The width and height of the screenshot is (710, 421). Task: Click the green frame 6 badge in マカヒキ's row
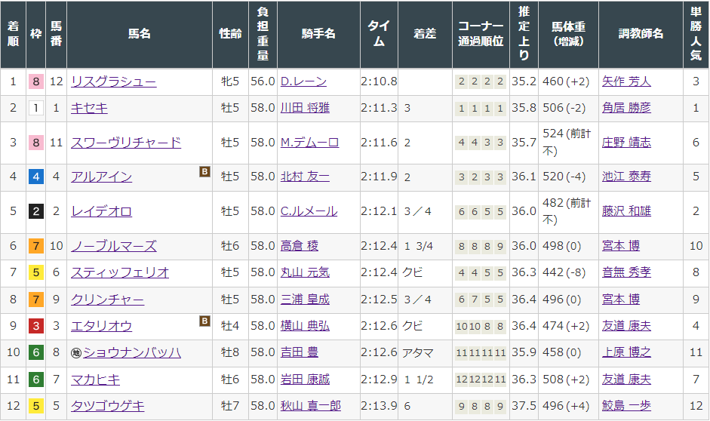[x=36, y=380]
